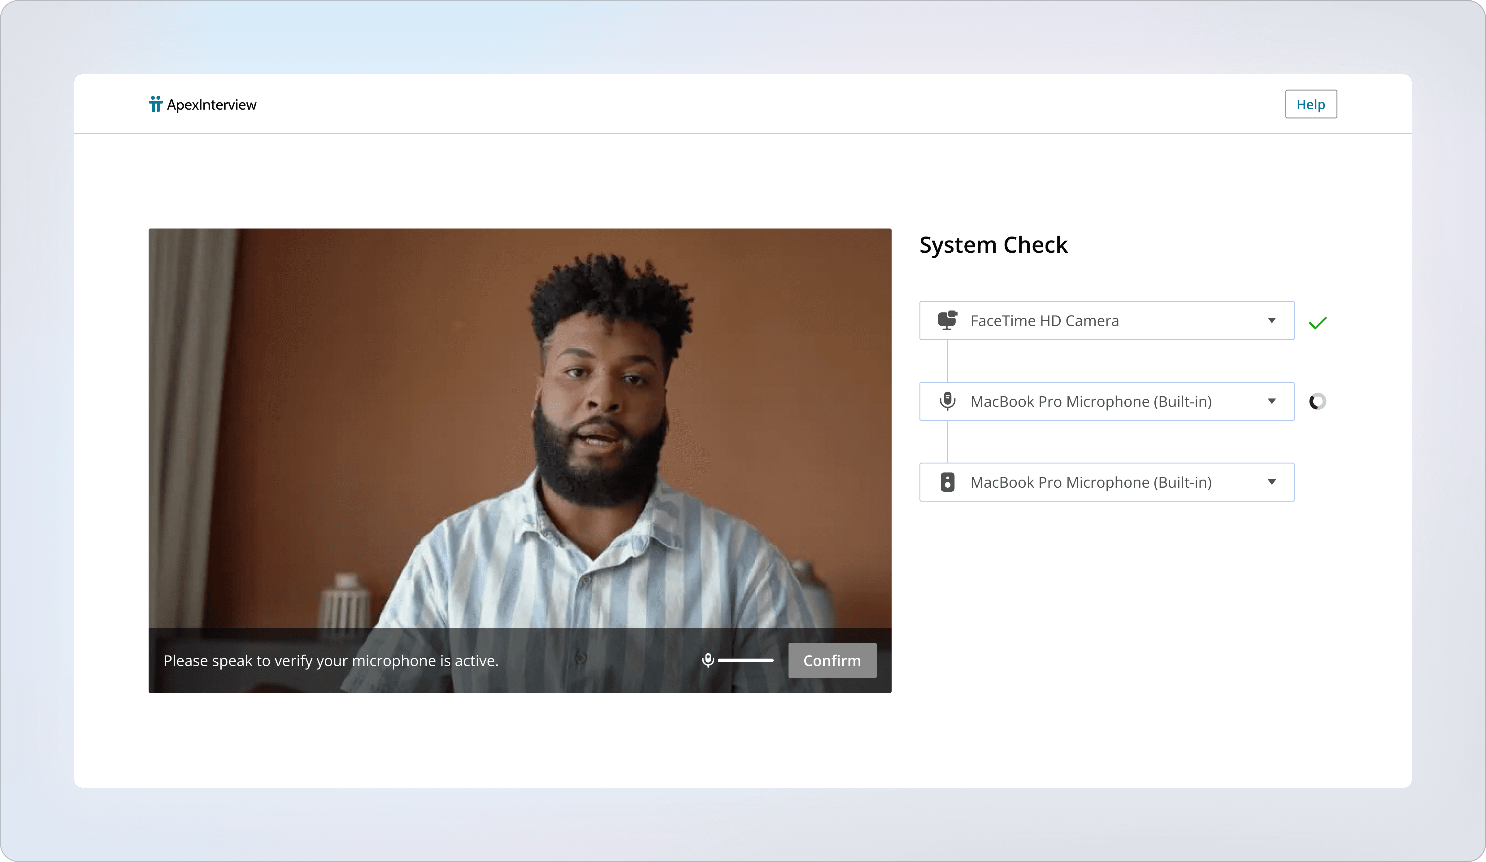Image resolution: width=1486 pixels, height=862 pixels.
Task: Click the microphone input level bar
Action: click(745, 660)
